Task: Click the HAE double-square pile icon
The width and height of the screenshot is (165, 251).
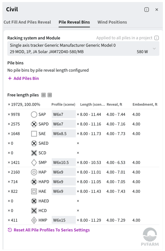Action: [34, 192]
